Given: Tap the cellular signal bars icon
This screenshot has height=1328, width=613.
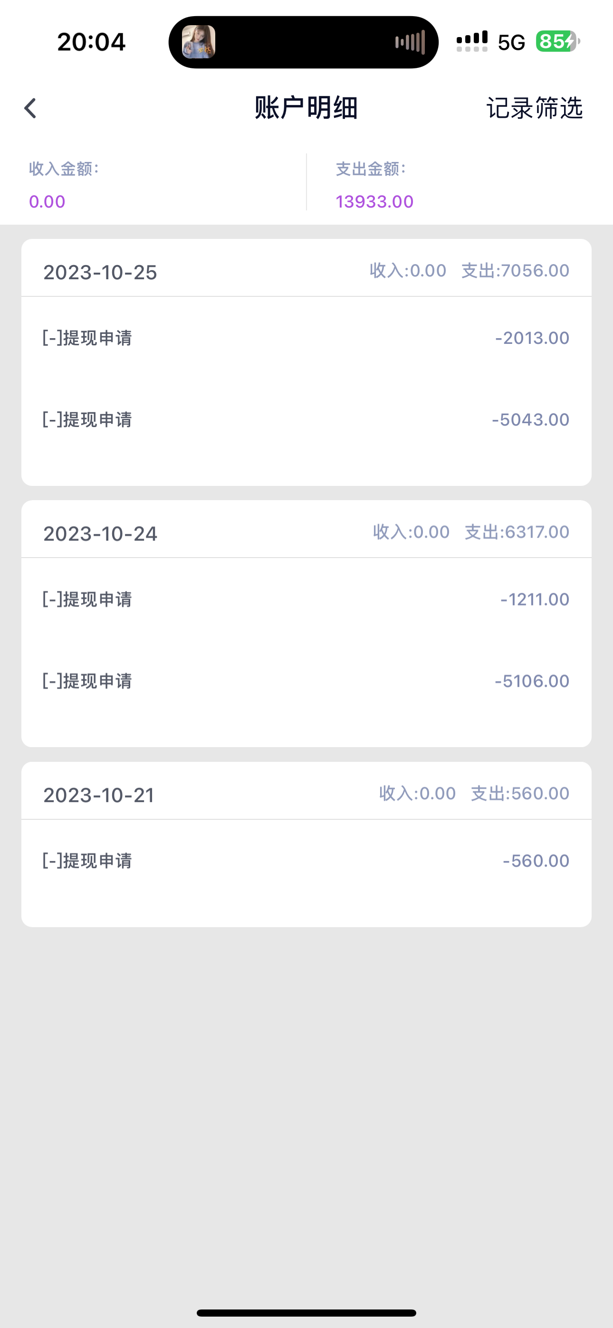Looking at the screenshot, I should point(471,42).
